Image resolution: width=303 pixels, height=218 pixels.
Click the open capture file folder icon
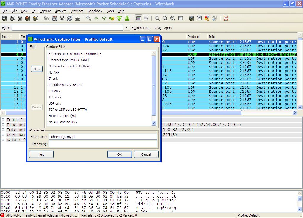pyautogui.click(x=46, y=18)
